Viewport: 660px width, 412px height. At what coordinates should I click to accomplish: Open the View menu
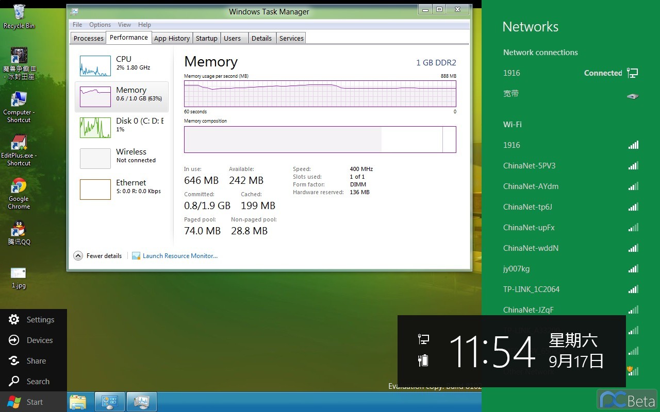(124, 24)
